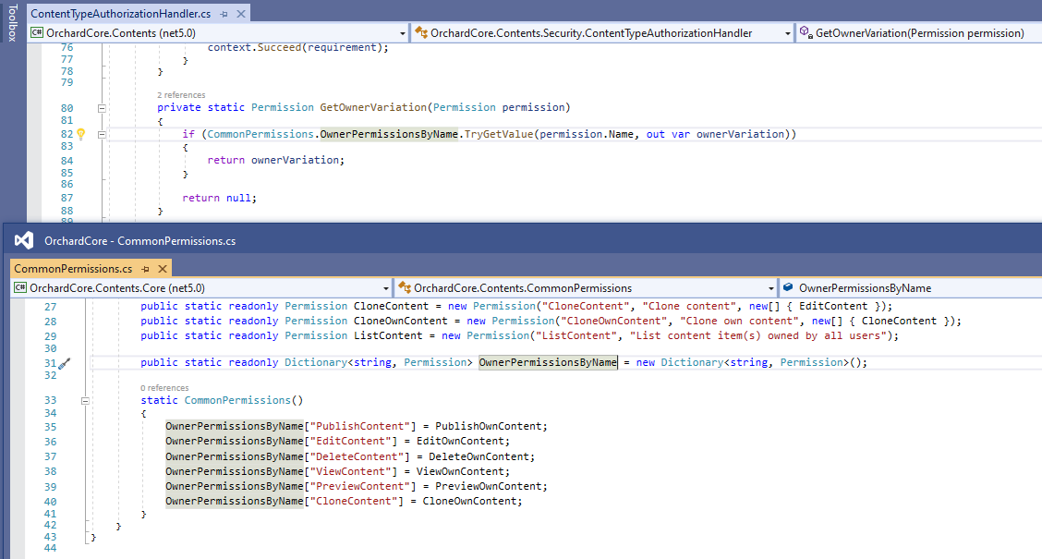This screenshot has width=1042, height=559.
Task: Pin the ContentTypeAuthorizationHandler.cs tab
Action: [224, 14]
